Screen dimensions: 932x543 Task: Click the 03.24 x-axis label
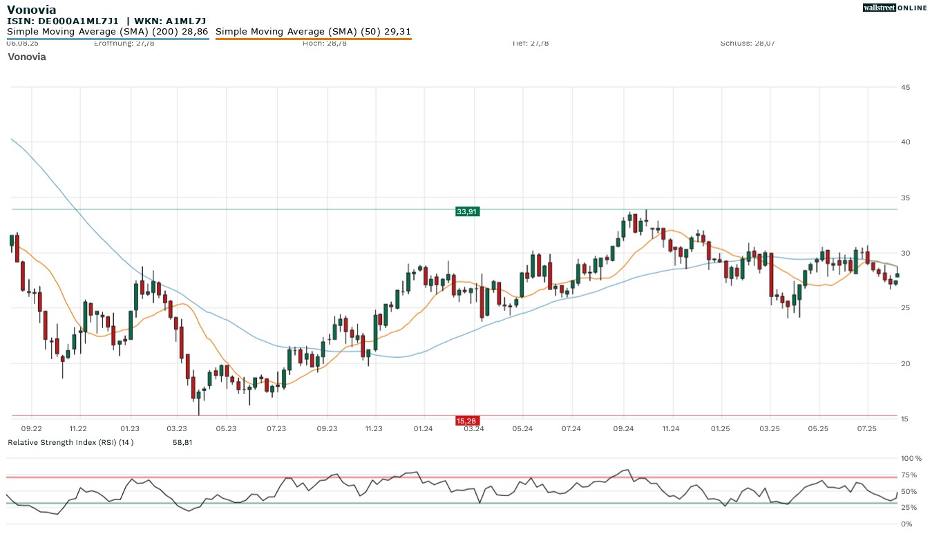(x=474, y=429)
